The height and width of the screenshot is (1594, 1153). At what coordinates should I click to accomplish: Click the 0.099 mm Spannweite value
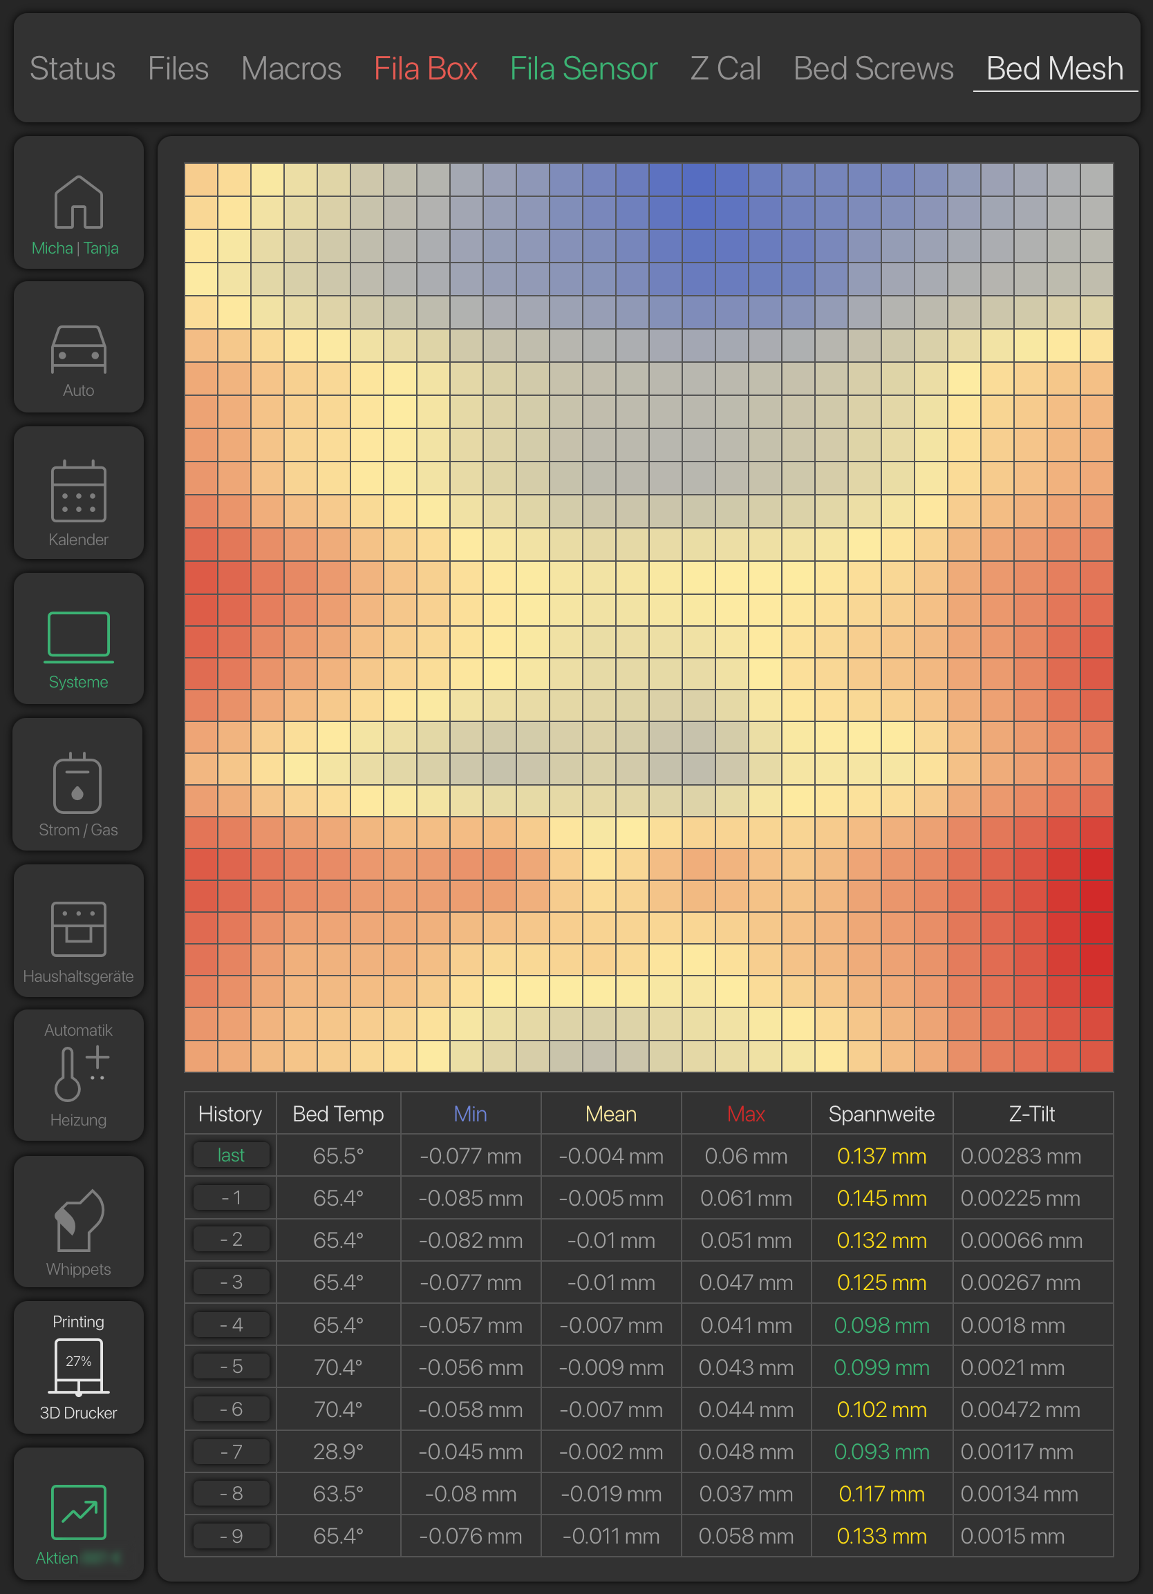click(x=881, y=1367)
